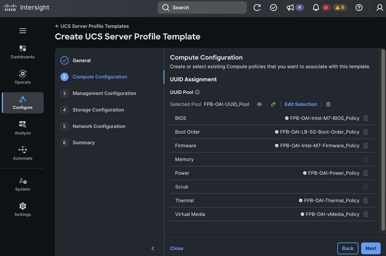
Task: Open the Analyze section
Action: (x=23, y=128)
